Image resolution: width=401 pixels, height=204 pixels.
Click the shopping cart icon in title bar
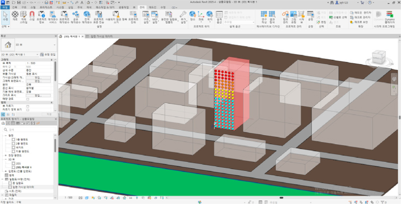coord(362,2)
